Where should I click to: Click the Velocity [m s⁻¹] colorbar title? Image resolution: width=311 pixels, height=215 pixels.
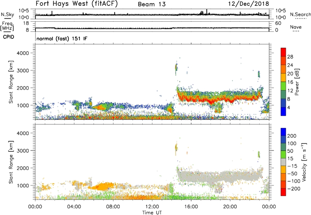304,162
